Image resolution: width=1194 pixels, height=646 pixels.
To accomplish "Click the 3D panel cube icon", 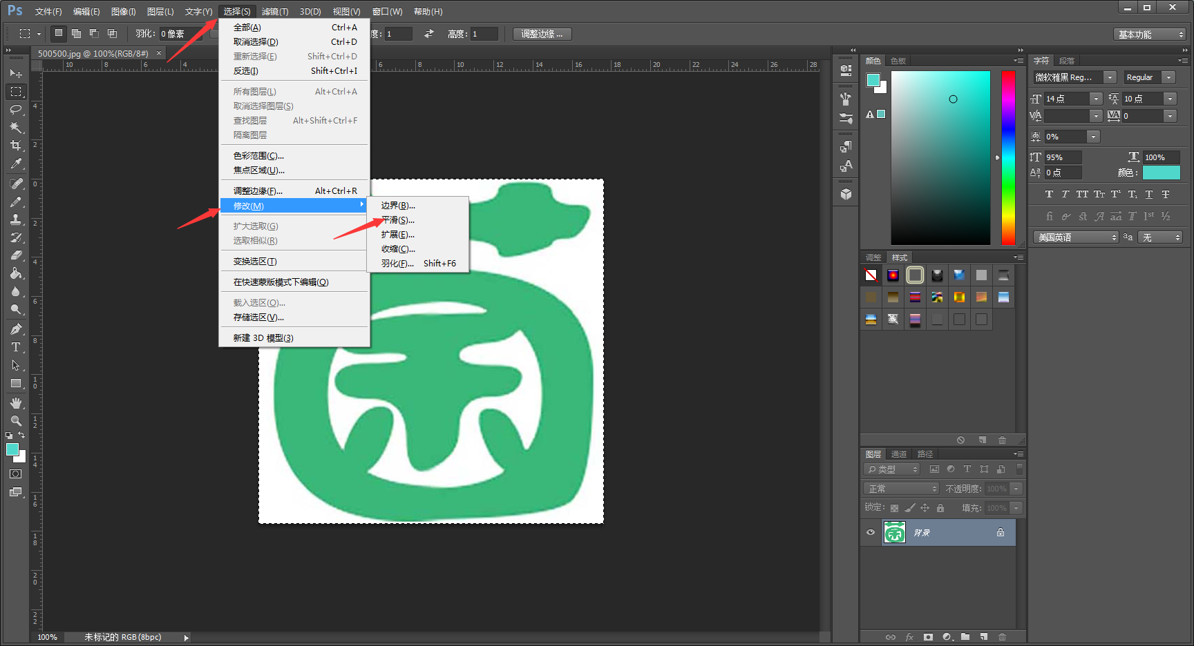I will (x=846, y=195).
